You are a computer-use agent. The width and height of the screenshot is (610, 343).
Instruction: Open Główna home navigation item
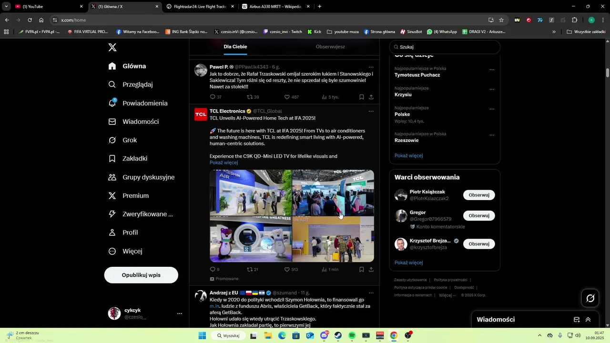point(127,66)
